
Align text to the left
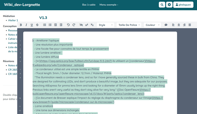(x=173, y=25)
